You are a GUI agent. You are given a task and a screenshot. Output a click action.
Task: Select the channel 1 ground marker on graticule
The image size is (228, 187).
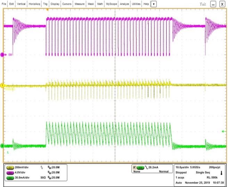[2, 85]
